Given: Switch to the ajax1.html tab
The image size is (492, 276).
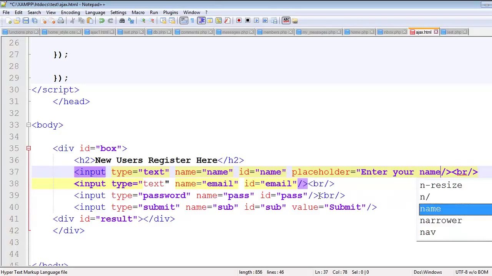Looking at the screenshot, I should [x=99, y=32].
